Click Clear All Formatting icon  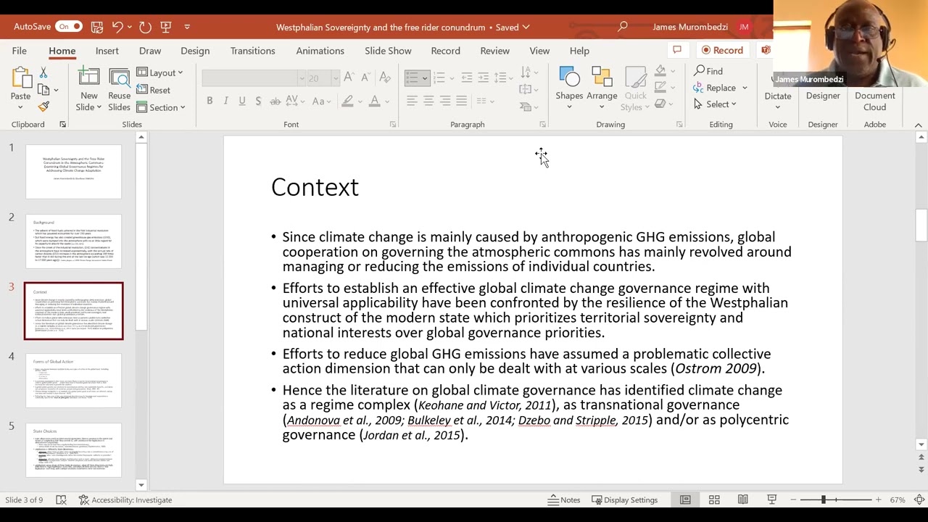(x=385, y=78)
